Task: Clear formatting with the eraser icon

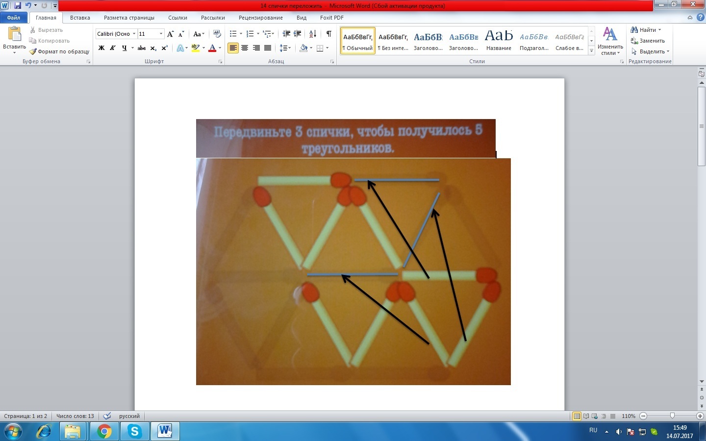Action: click(x=217, y=34)
